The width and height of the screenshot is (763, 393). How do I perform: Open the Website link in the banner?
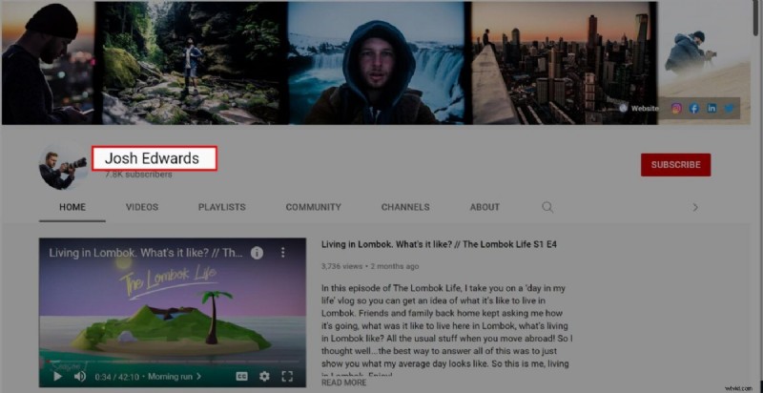(x=639, y=109)
